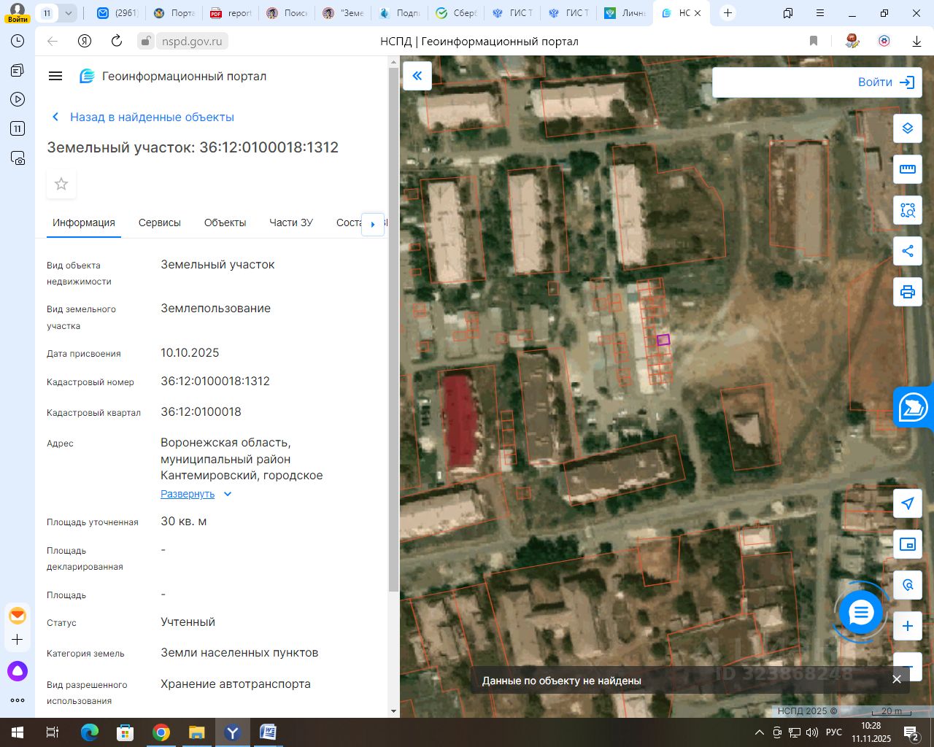Switch to the Сбер browser tab
This screenshot has width=934, height=747.
tap(455, 13)
